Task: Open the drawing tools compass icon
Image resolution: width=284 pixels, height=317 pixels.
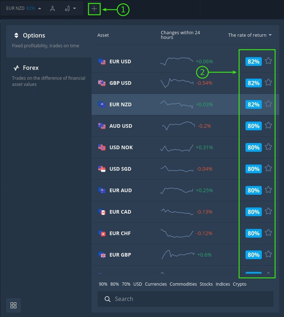Action: (x=52, y=8)
